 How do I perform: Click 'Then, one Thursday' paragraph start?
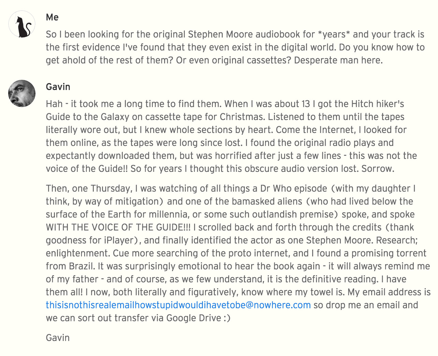pos(89,189)
